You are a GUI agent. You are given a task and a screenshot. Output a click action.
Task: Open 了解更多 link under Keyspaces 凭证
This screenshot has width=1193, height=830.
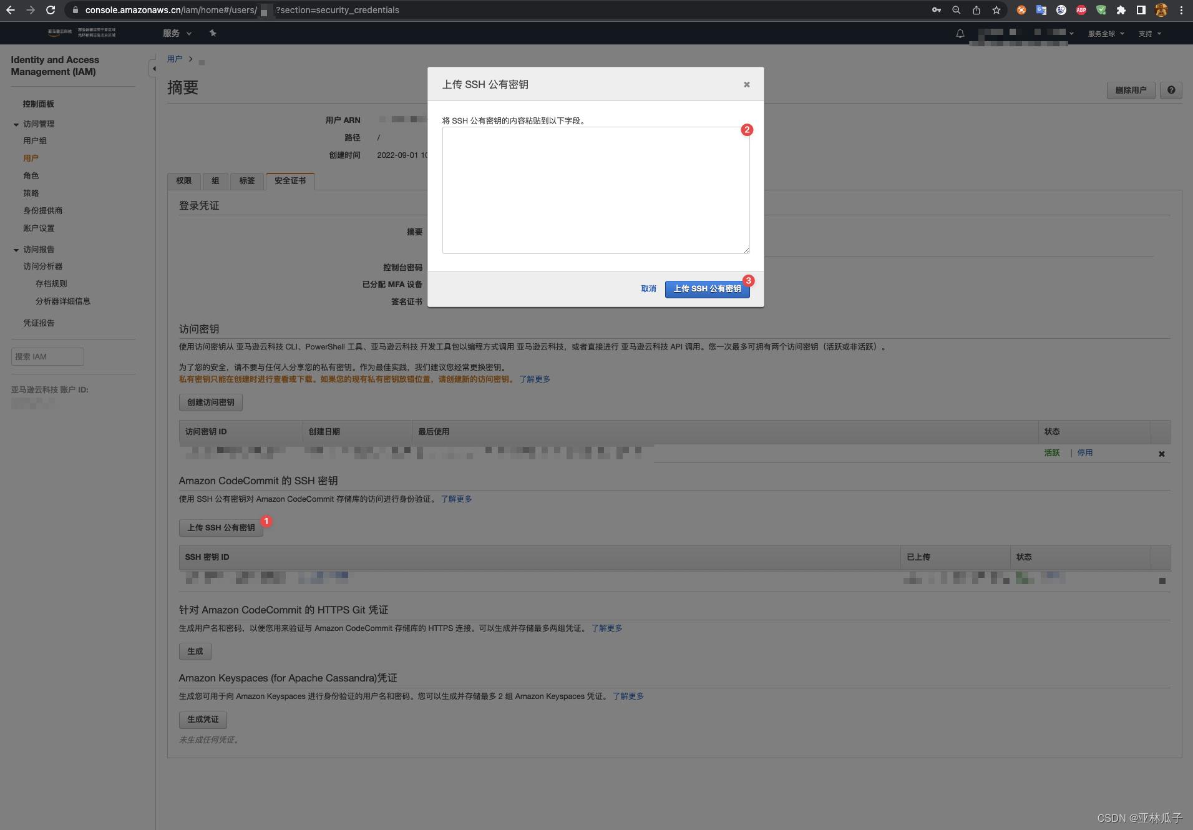[x=628, y=696]
